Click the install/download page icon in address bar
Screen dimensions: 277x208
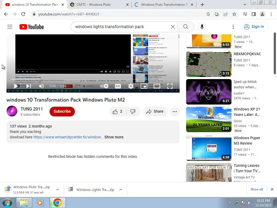pos(217,14)
